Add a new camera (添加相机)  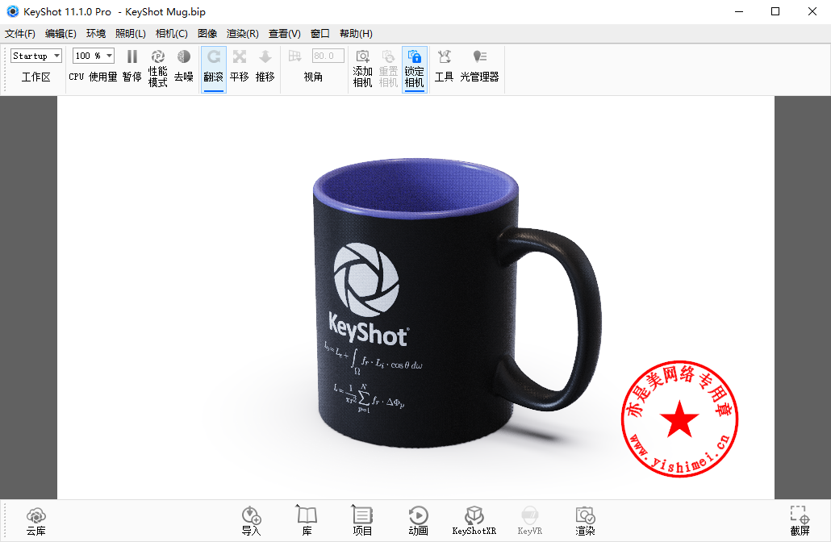[362, 69]
